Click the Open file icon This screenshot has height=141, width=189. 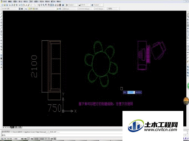[x=5, y=5]
